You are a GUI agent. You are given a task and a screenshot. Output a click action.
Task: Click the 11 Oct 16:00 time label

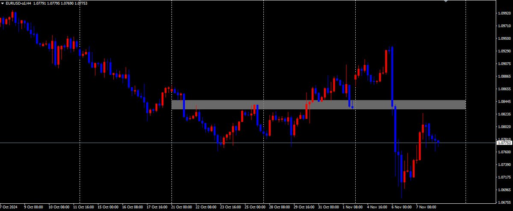[84, 207]
